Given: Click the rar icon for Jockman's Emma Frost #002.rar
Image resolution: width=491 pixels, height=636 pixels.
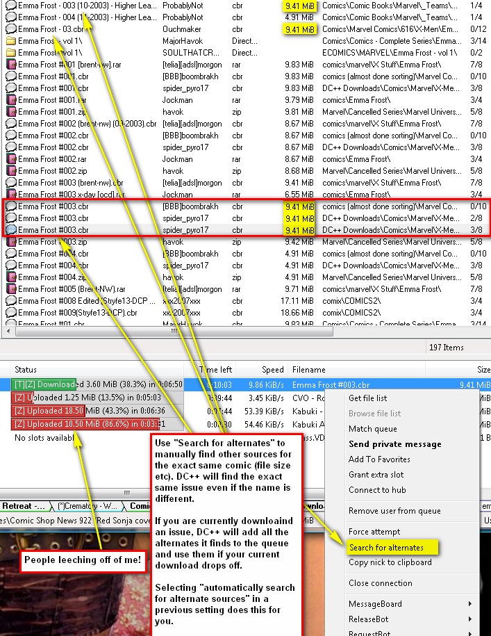Looking at the screenshot, I should (x=10, y=159).
